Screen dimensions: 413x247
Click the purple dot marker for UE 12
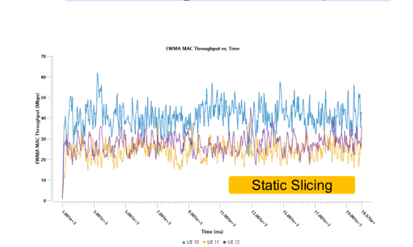(x=225, y=242)
